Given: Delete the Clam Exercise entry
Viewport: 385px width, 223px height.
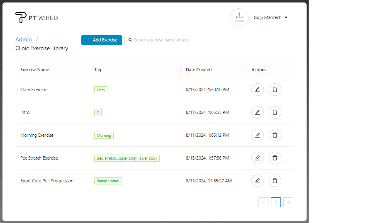Looking at the screenshot, I should 275,90.
